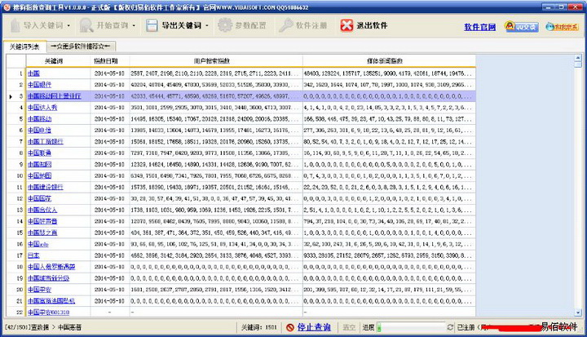
Task: Open the 中国城市新分级 keyword link
Action: click(x=48, y=278)
